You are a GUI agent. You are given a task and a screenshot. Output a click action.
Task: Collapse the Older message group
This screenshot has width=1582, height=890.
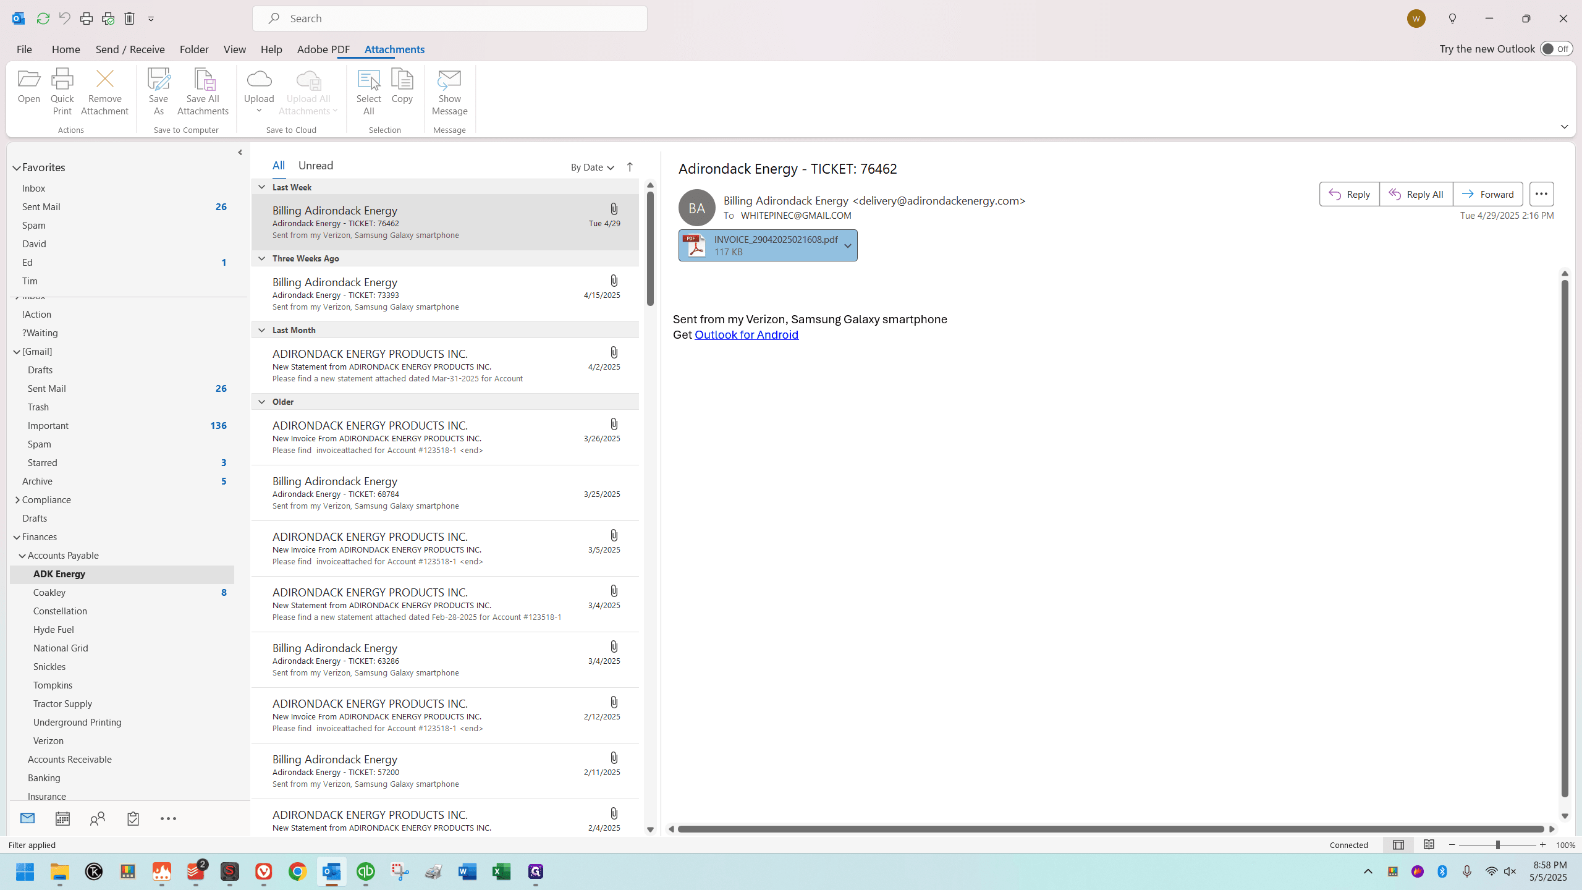[261, 402]
